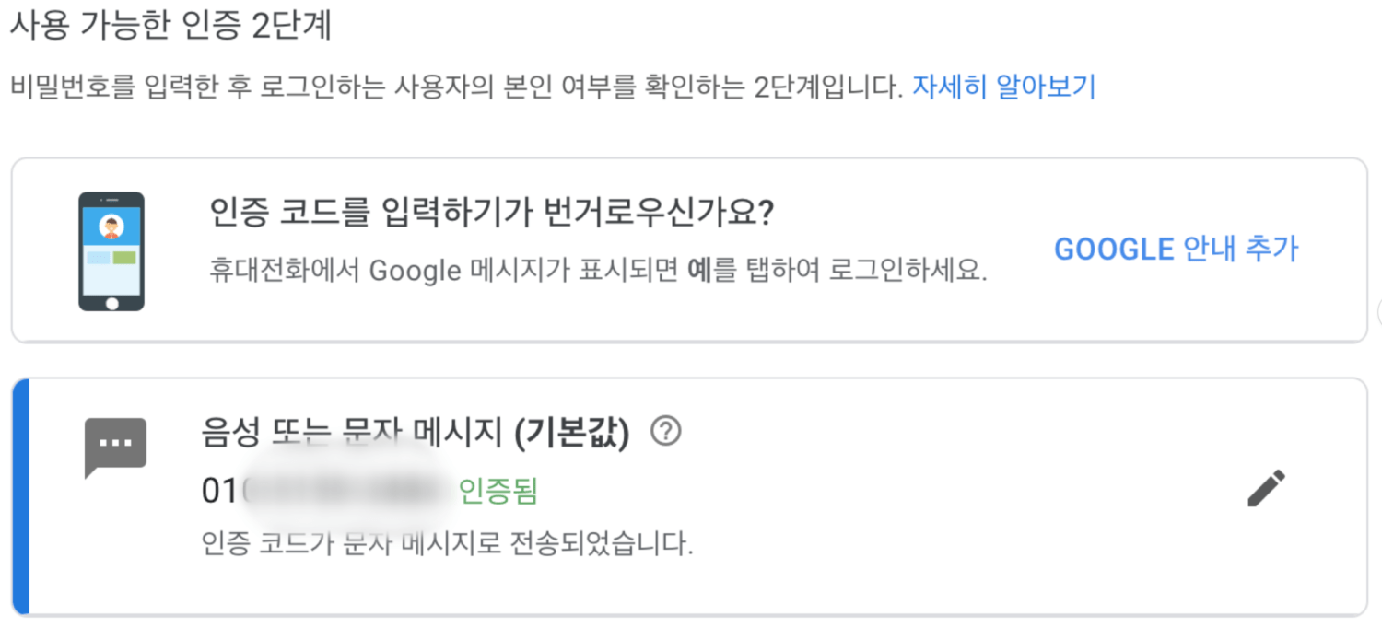
Task: Click the green 인증됨 status label
Action: [498, 492]
